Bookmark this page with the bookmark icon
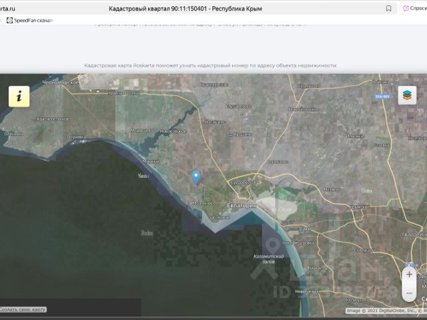 (388, 9)
